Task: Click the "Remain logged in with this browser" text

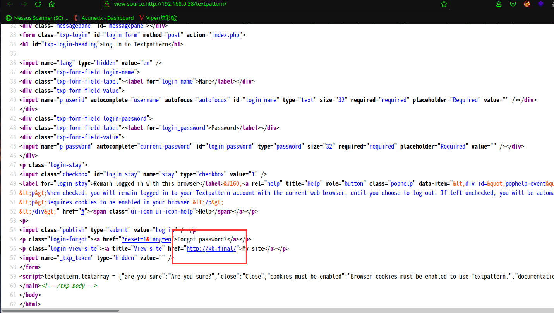Action: 146,184
